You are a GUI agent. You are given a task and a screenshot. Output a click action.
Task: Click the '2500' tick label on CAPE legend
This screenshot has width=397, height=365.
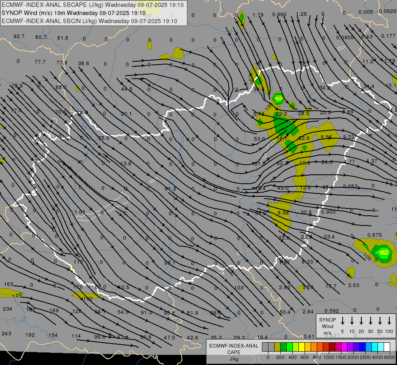[365, 357]
